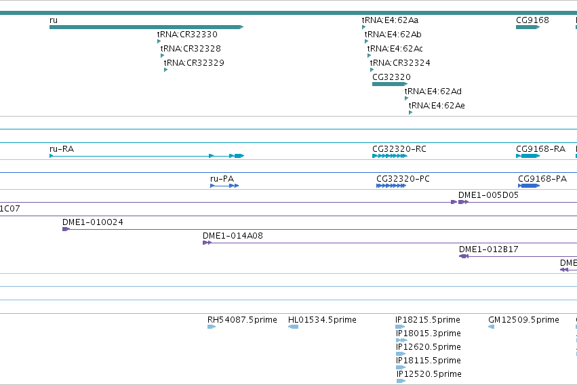Select the DME1-010O24 start arrow
This screenshot has height=385, width=577.
[x=66, y=229]
